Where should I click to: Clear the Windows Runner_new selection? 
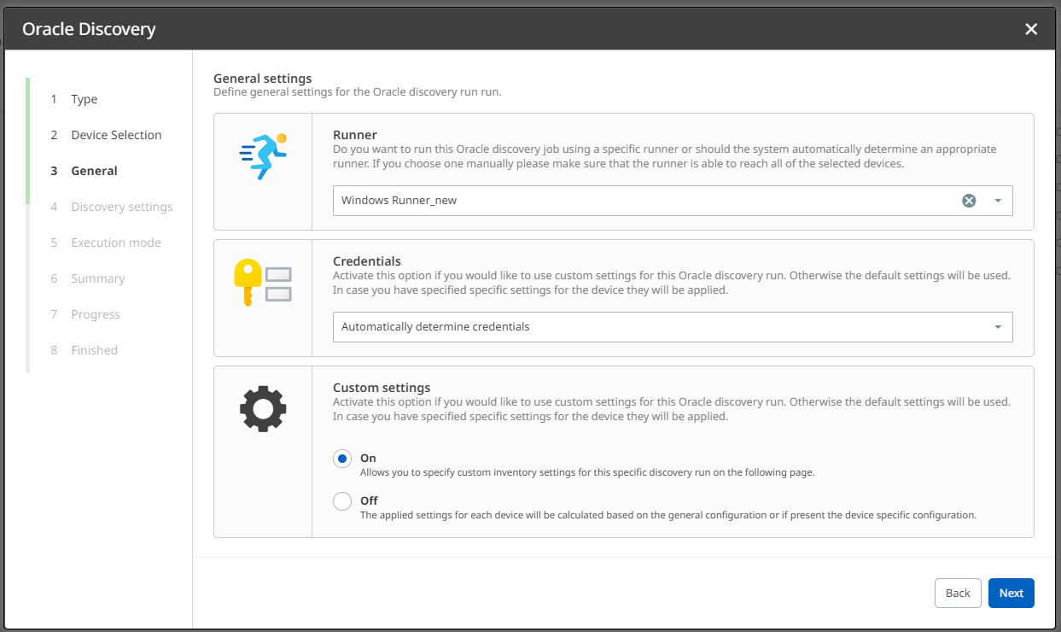tap(969, 201)
